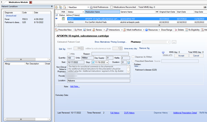Open the NextGen dropdown
207x122 pixels.
(88, 7)
